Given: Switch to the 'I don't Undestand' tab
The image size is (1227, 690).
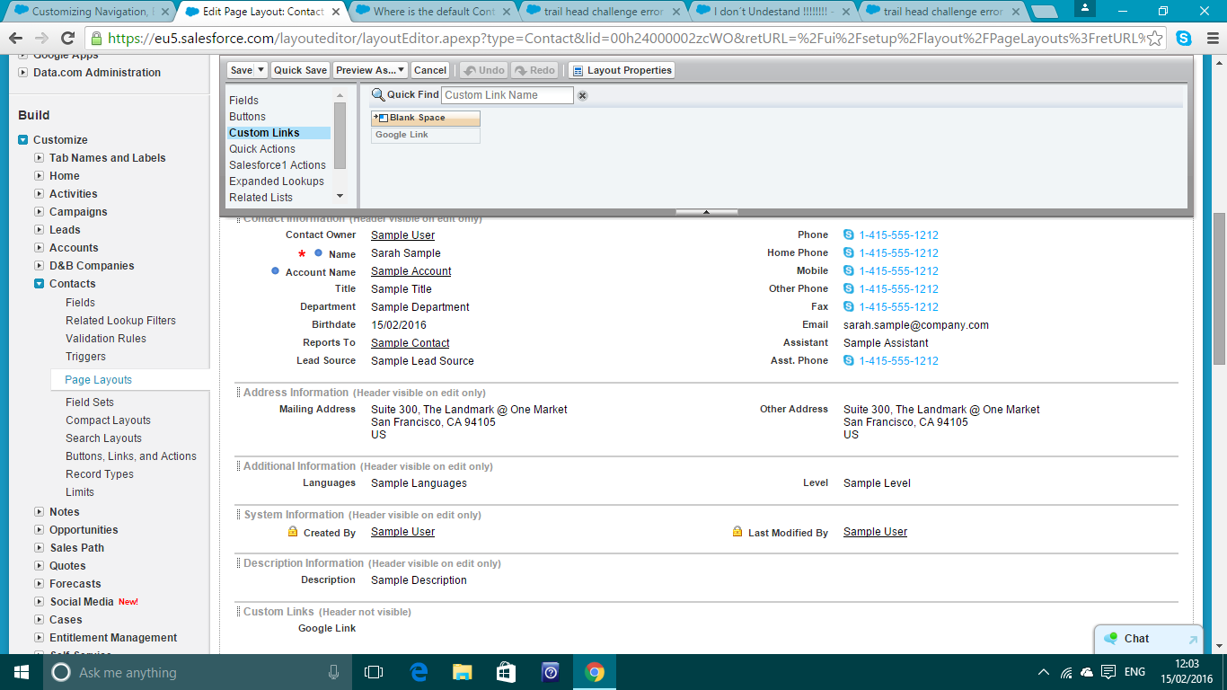Looking at the screenshot, I should pos(774,12).
